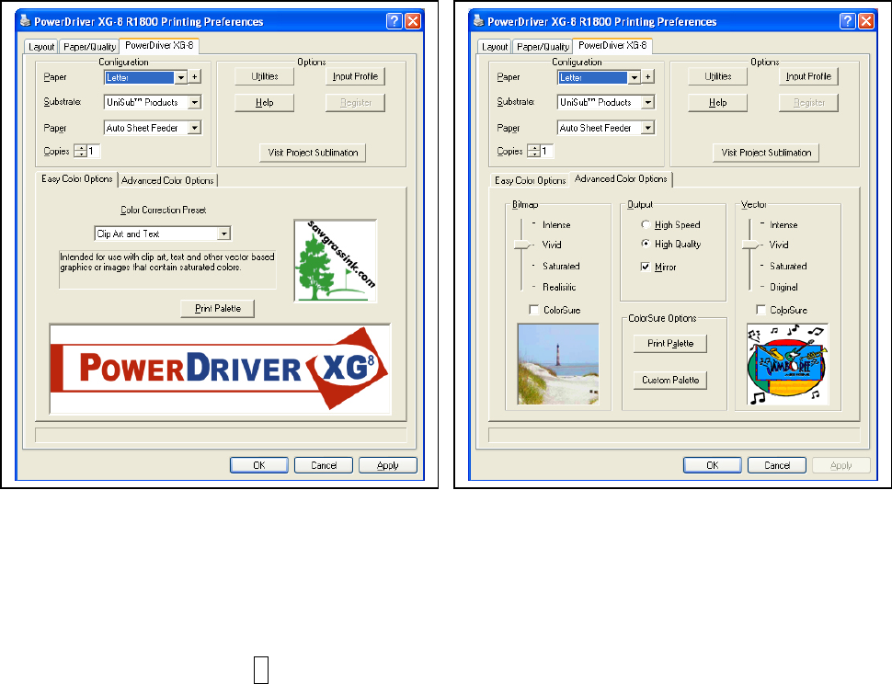Switch to the Layout tab in left window

point(41,47)
